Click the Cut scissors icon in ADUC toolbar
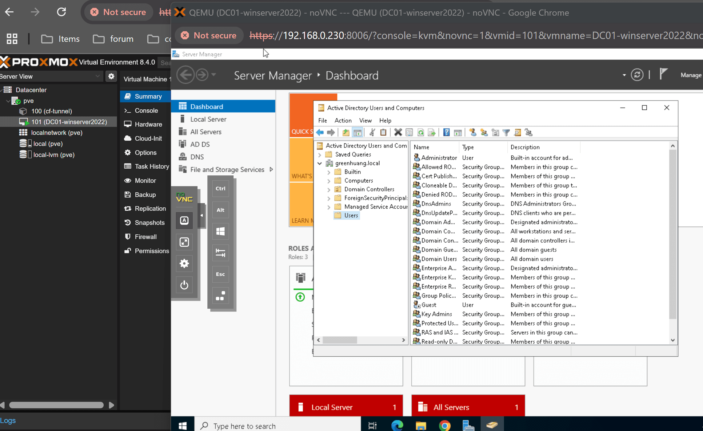The width and height of the screenshot is (703, 431). pyautogui.click(x=372, y=132)
